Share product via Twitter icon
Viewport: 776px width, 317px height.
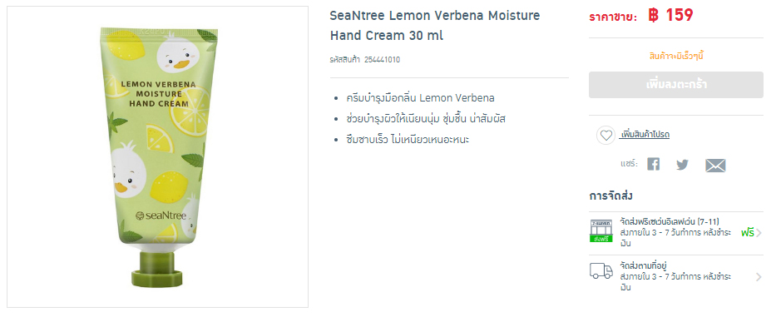(683, 165)
